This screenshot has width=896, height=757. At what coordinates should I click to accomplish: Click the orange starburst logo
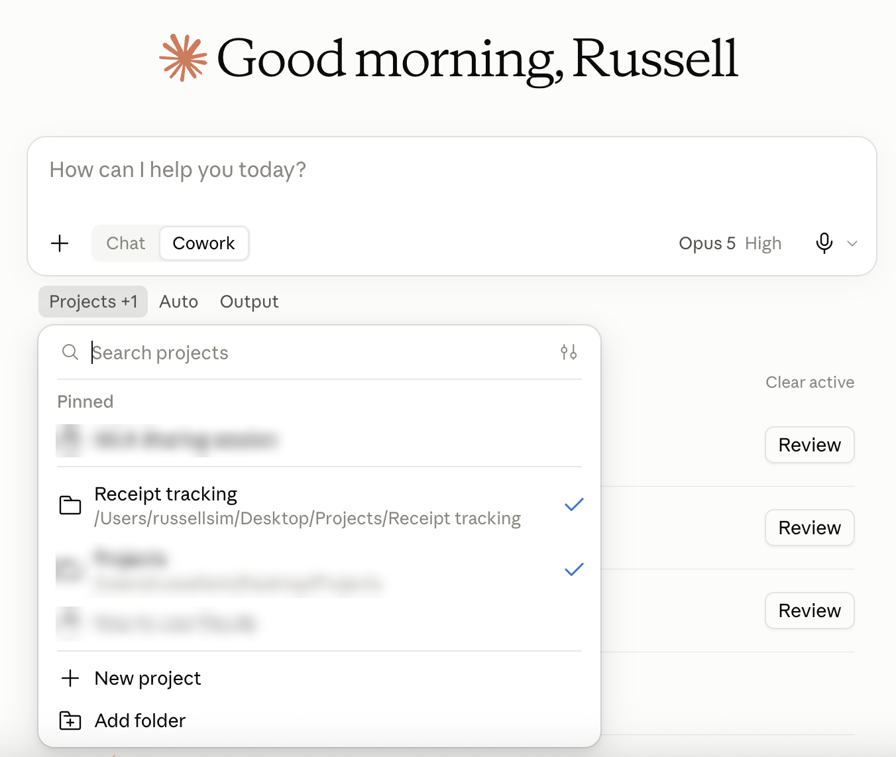click(x=183, y=58)
